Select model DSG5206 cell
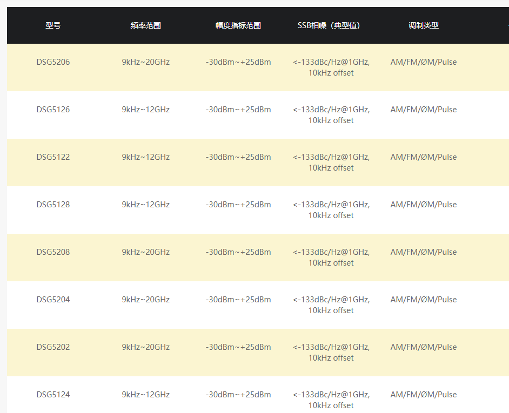The width and height of the screenshot is (509, 413). click(53, 62)
